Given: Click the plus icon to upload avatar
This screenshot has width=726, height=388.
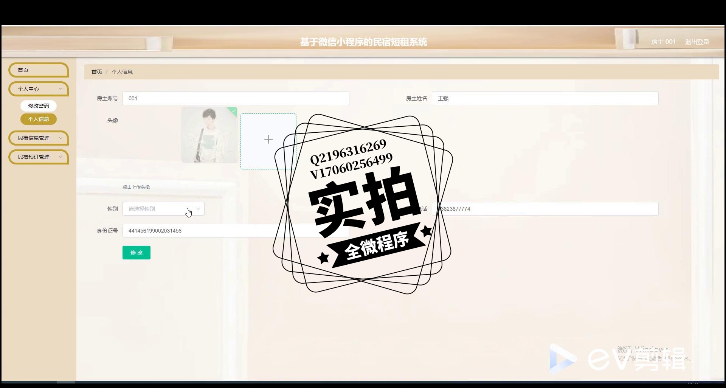Looking at the screenshot, I should 268,140.
